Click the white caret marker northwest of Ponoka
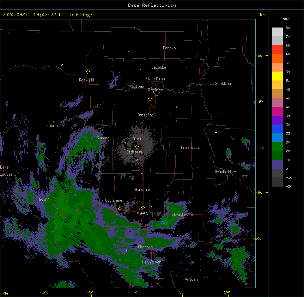The width and height of the screenshot is (304, 297). click(x=129, y=52)
